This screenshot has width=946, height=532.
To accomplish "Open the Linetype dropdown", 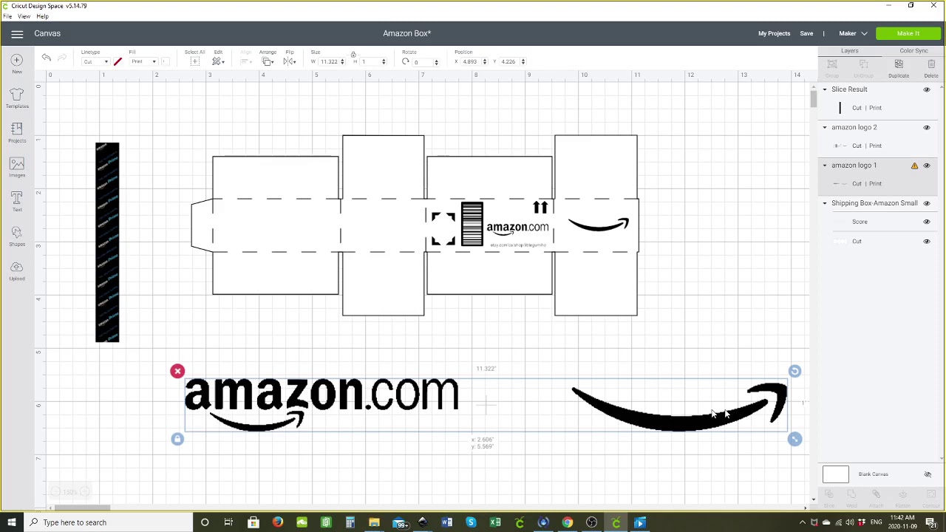I will pos(95,61).
